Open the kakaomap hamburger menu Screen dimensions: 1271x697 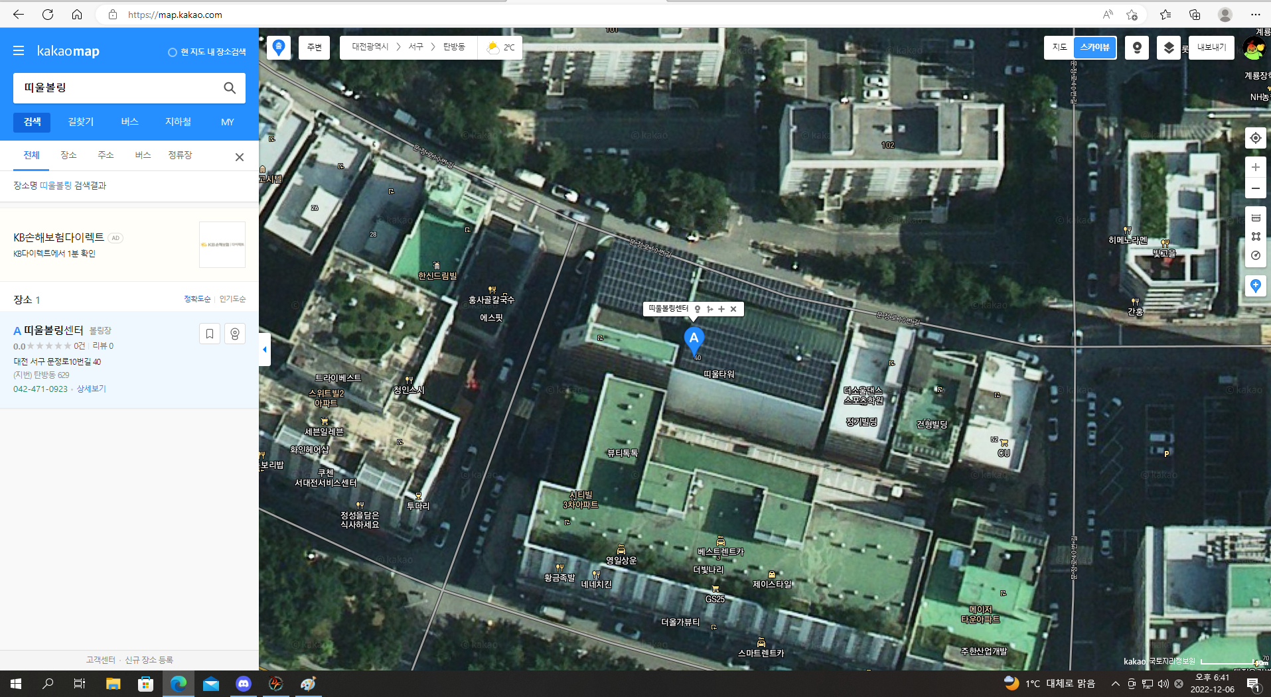click(19, 51)
